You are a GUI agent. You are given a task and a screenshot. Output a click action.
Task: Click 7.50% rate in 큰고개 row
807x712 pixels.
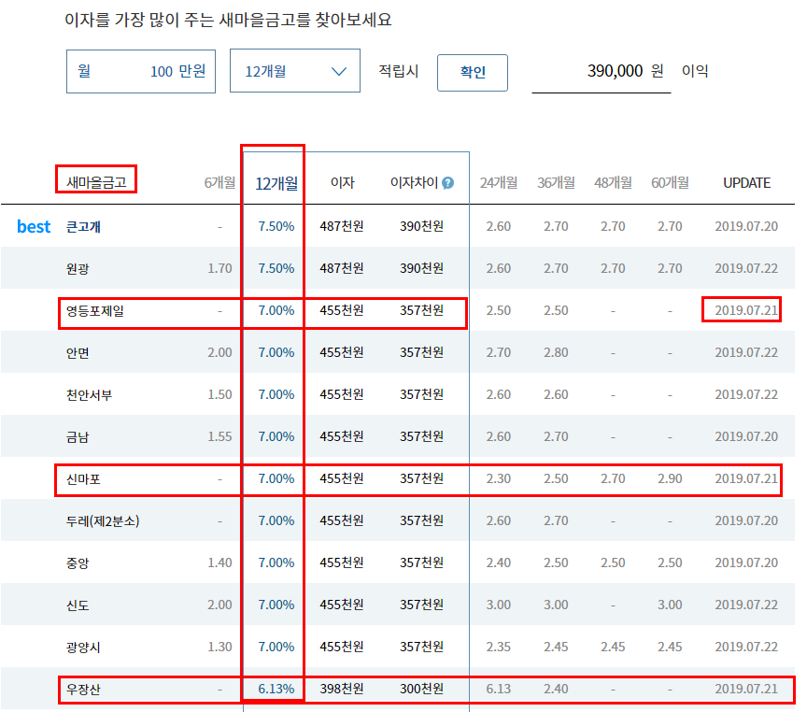click(276, 226)
